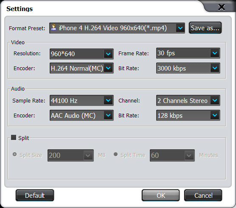Open the Frame Rate dropdown arrow
The height and width of the screenshot is (208, 236).
click(215, 53)
